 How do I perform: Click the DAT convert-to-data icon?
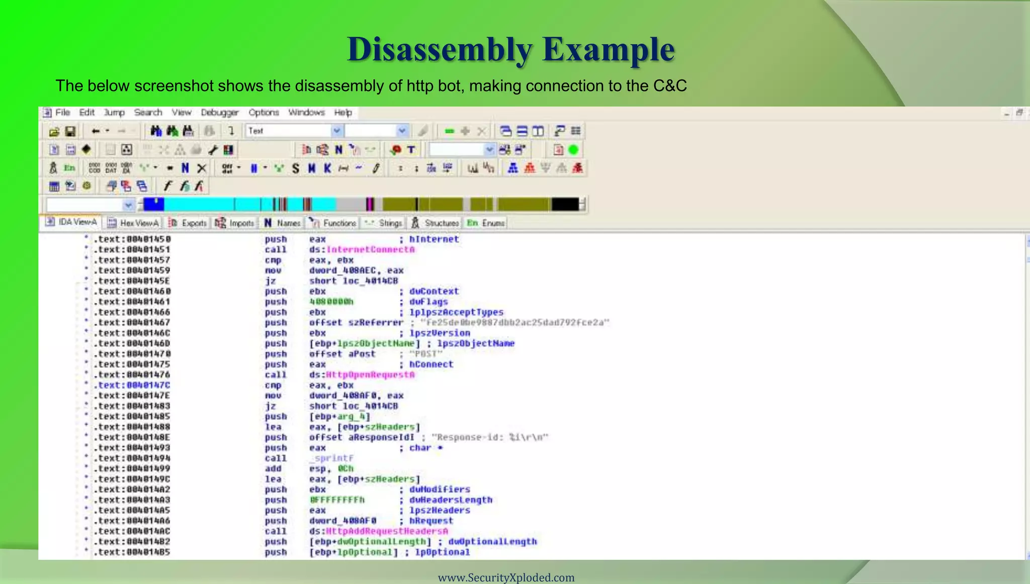point(111,168)
